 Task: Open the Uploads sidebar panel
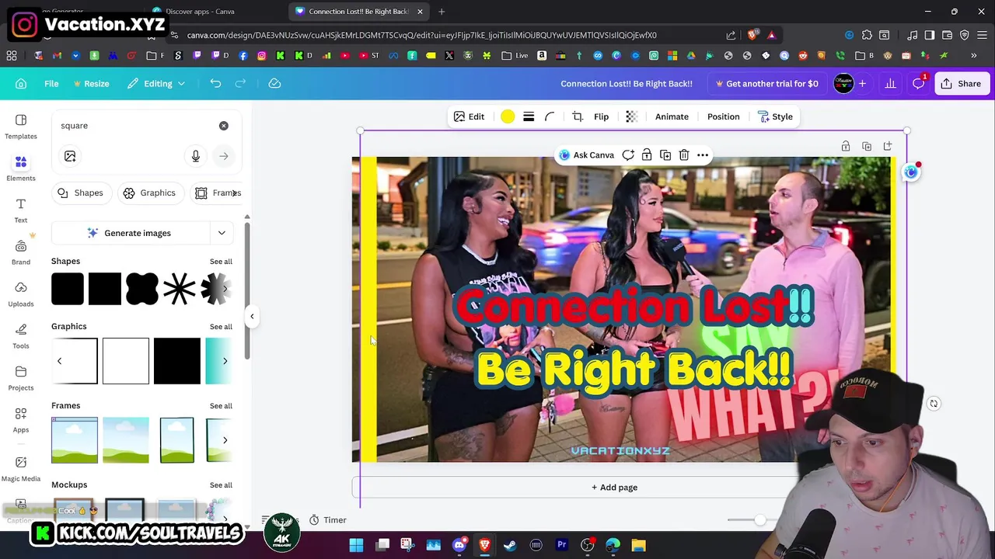pos(21,294)
